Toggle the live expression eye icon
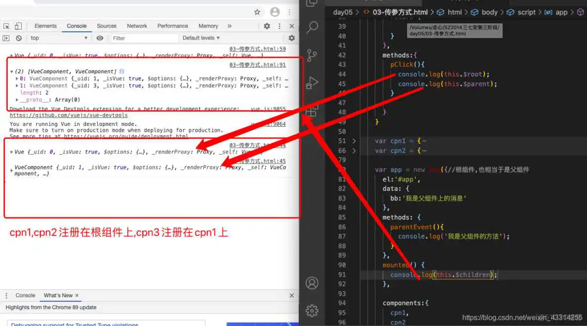 pos(100,38)
